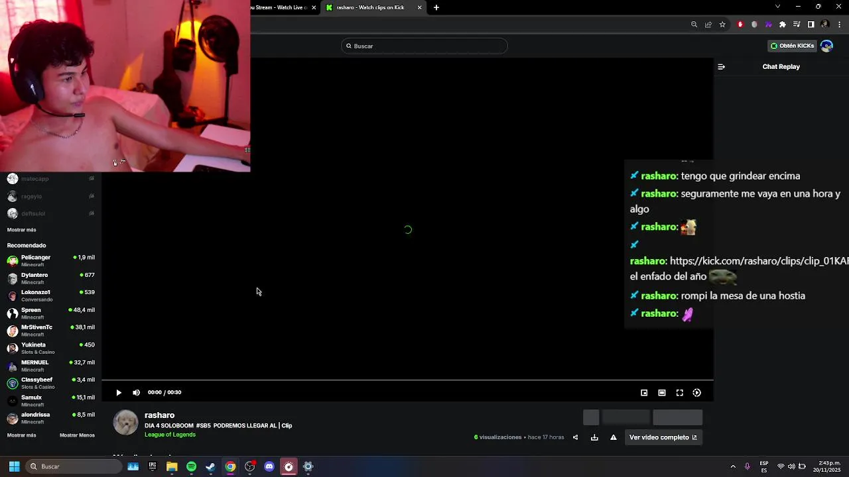Open File Explorer from taskbar
This screenshot has height=477, width=849.
(x=172, y=466)
